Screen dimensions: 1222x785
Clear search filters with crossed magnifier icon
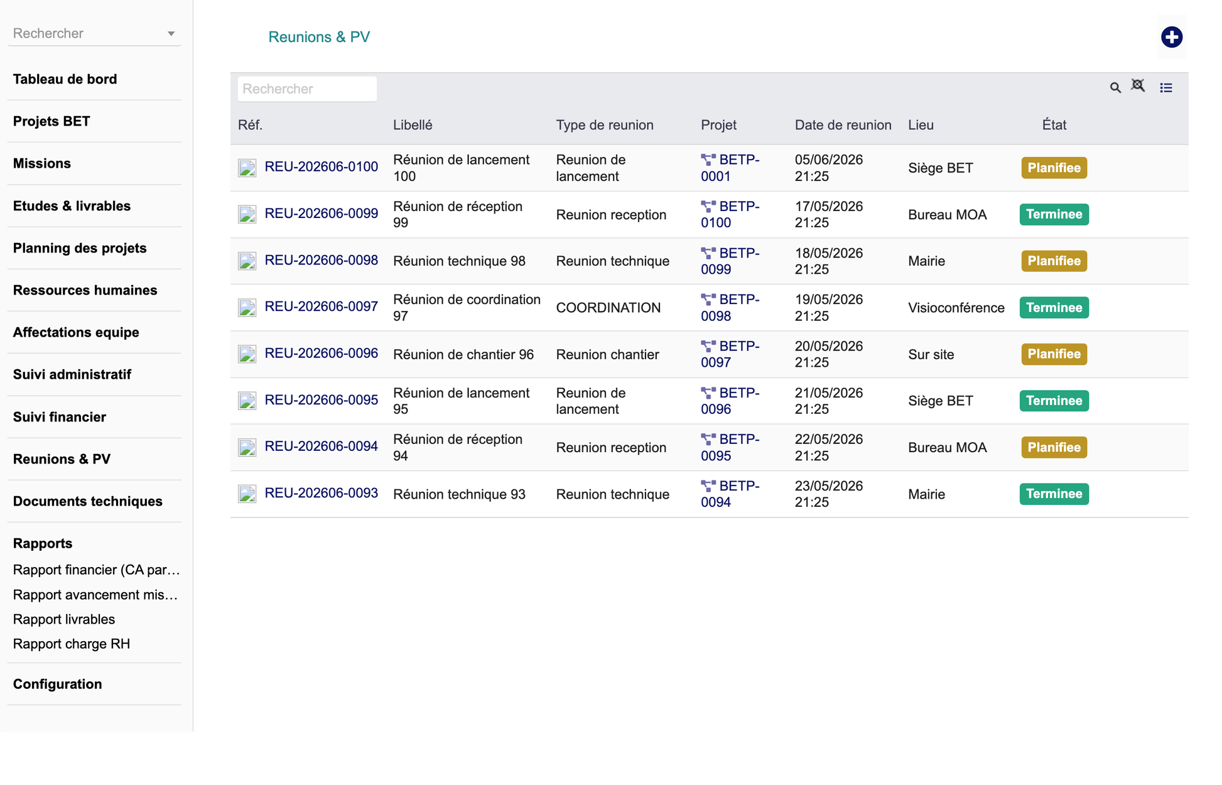point(1138,85)
